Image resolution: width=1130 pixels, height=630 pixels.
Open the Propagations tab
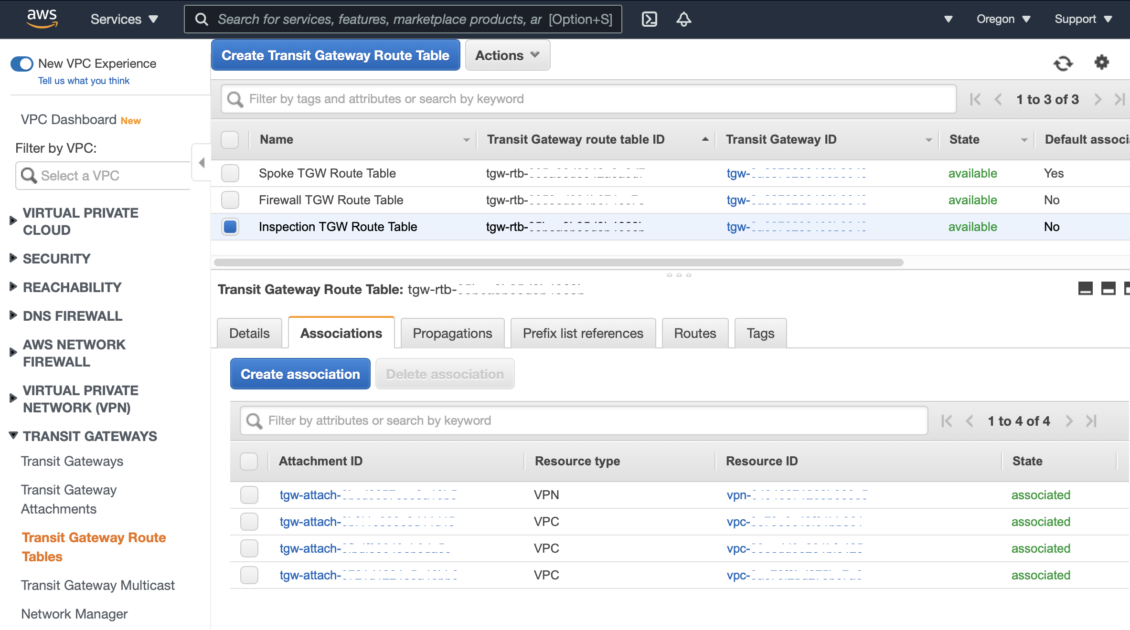(452, 333)
